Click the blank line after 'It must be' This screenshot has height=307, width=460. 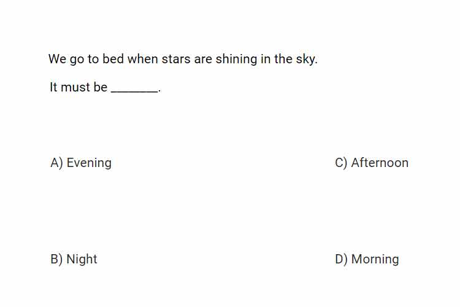tap(134, 91)
